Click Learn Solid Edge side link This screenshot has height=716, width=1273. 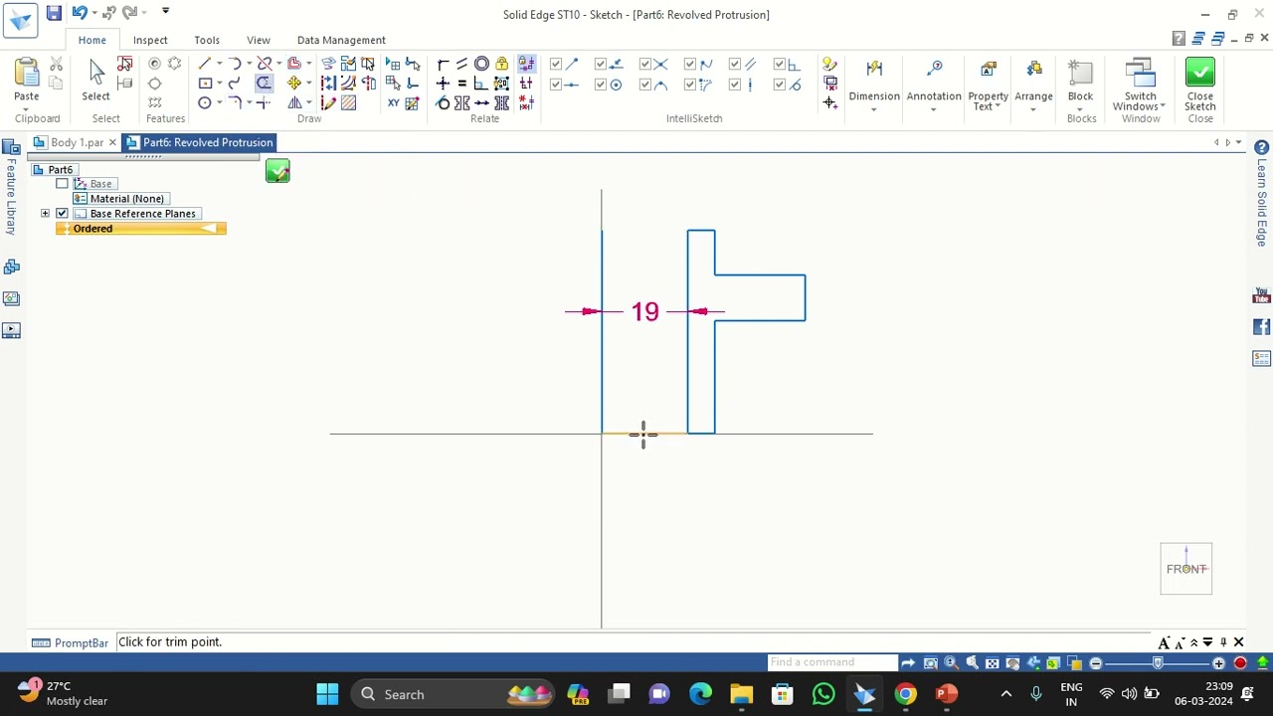point(1261,203)
